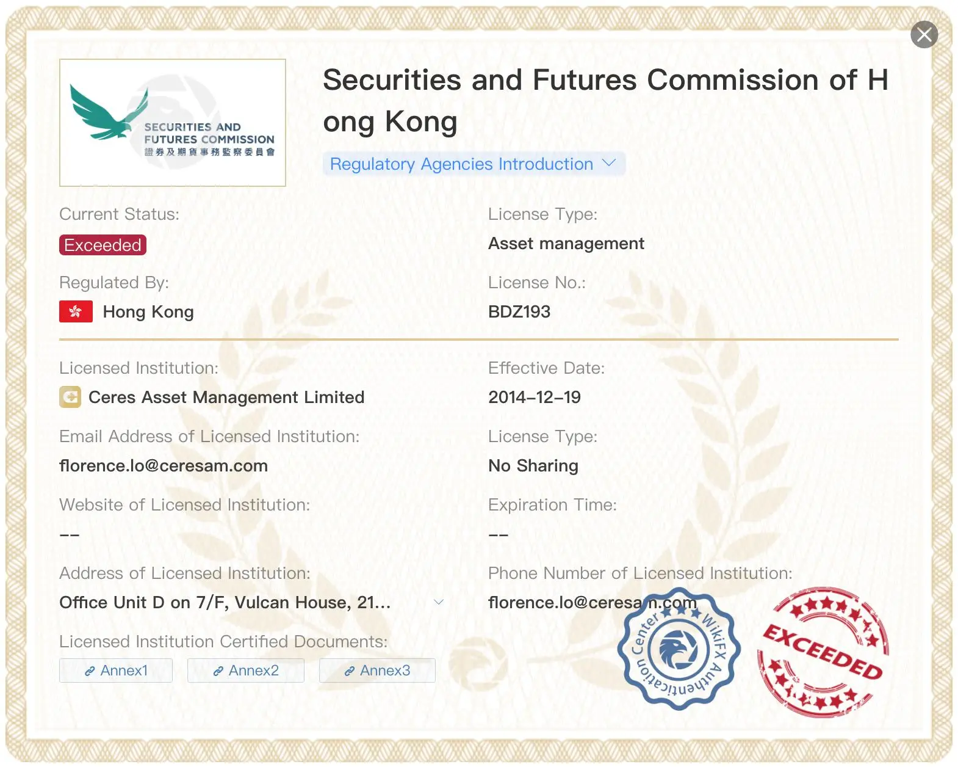Click the Hong Kong flag icon
This screenshot has height=767, width=958.
(x=76, y=311)
